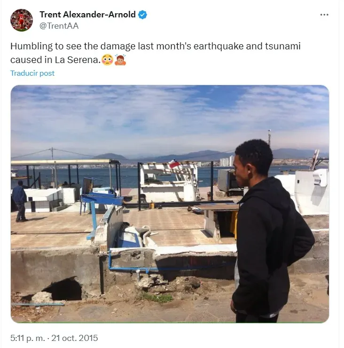Open the @TrentAA handle link
The width and height of the screenshot is (344, 348).
59,26
